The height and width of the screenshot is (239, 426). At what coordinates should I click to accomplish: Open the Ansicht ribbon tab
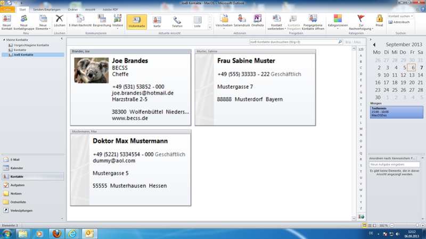(x=90, y=10)
